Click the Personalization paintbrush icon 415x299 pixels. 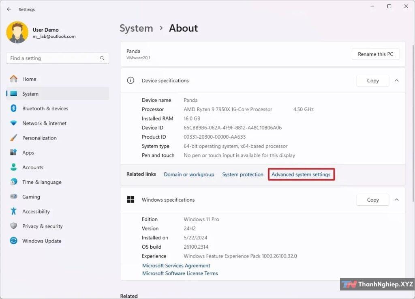(x=13, y=138)
